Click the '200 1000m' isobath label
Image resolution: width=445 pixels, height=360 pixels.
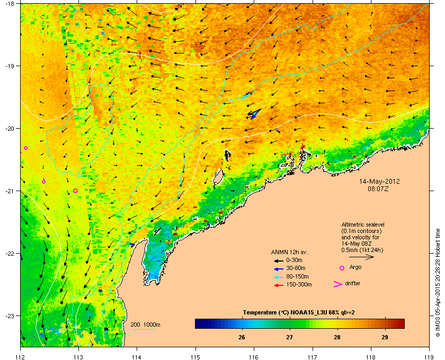coord(145,325)
